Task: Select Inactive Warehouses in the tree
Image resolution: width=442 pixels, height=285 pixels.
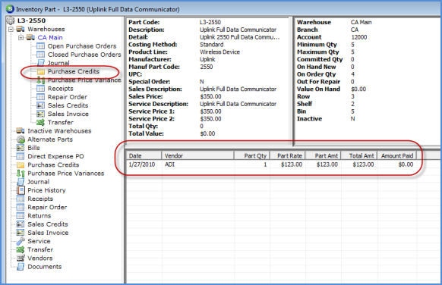Action: coord(59,131)
